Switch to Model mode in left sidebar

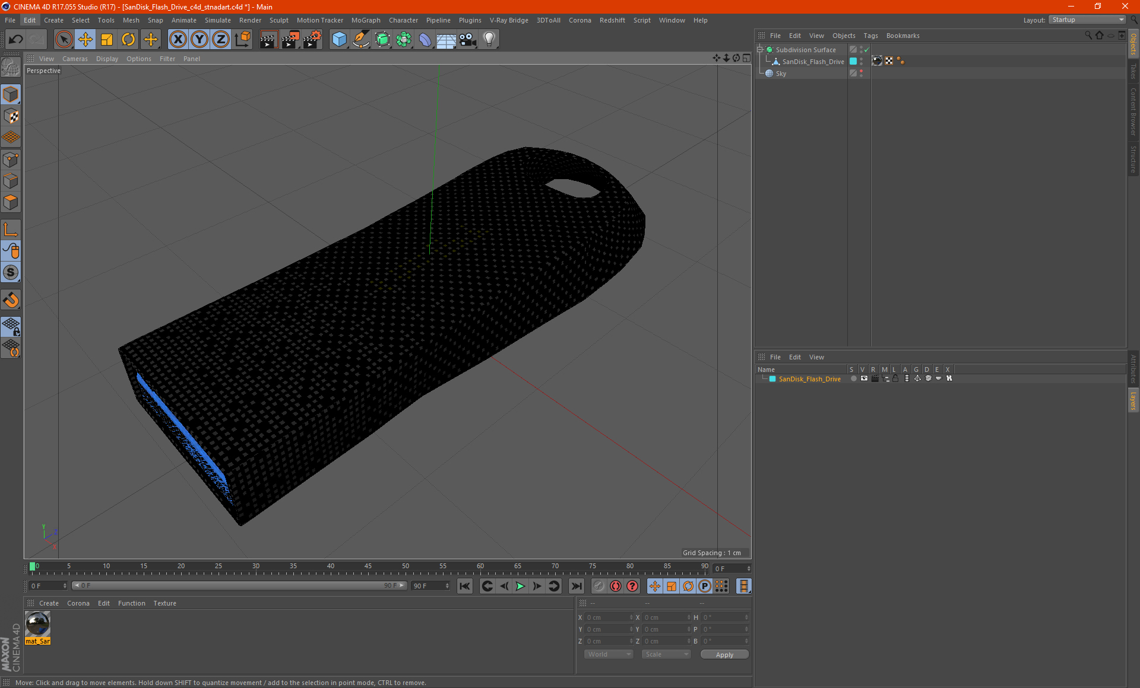tap(11, 95)
